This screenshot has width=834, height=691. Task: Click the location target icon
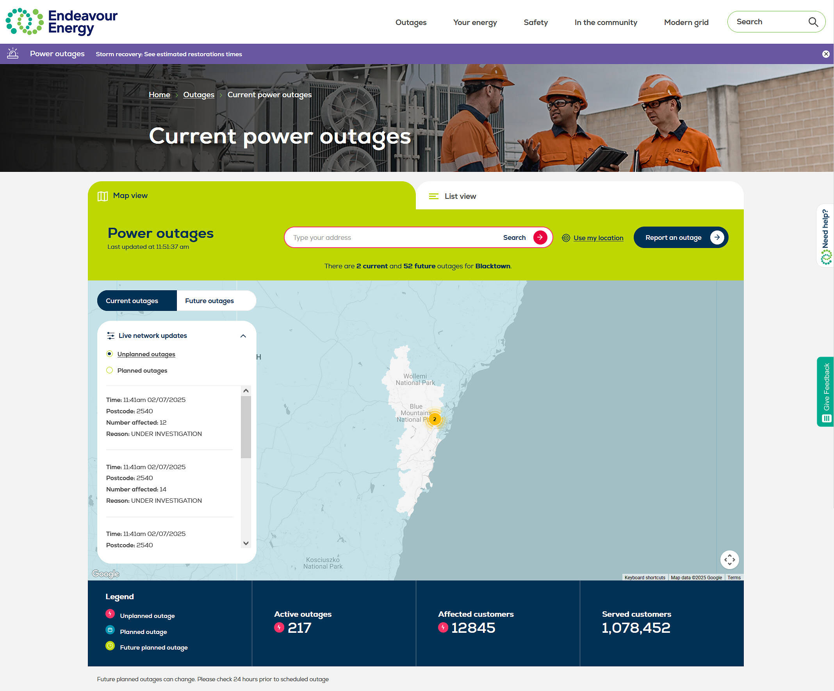pos(566,237)
